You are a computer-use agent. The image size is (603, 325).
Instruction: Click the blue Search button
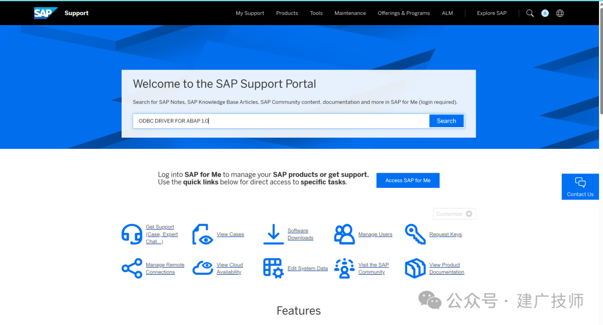(447, 120)
